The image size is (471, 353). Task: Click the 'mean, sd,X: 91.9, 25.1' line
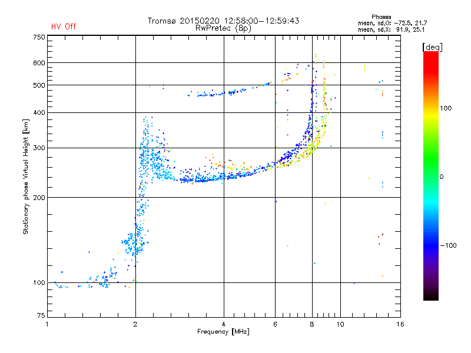pos(391,29)
